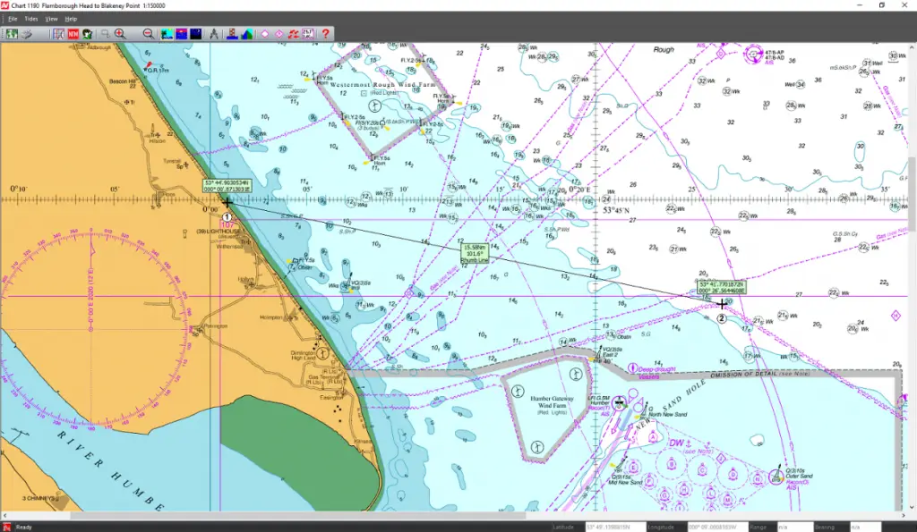Viewport: 917px width, 532px height.
Task: Click the rhumb line distance label
Action: tap(476, 253)
